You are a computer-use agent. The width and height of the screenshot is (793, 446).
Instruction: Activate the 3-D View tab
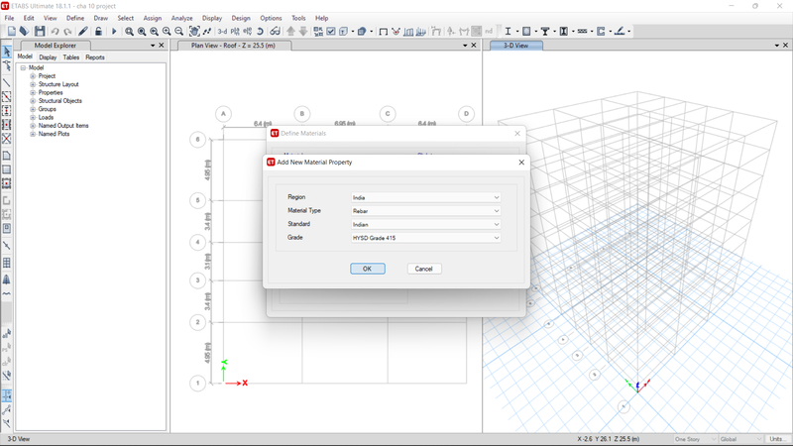(x=515, y=46)
